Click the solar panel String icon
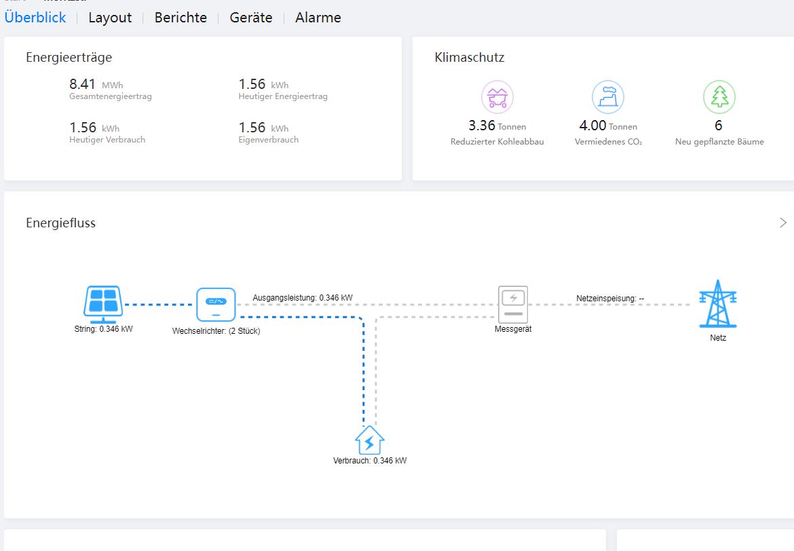794x551 pixels. (x=102, y=303)
